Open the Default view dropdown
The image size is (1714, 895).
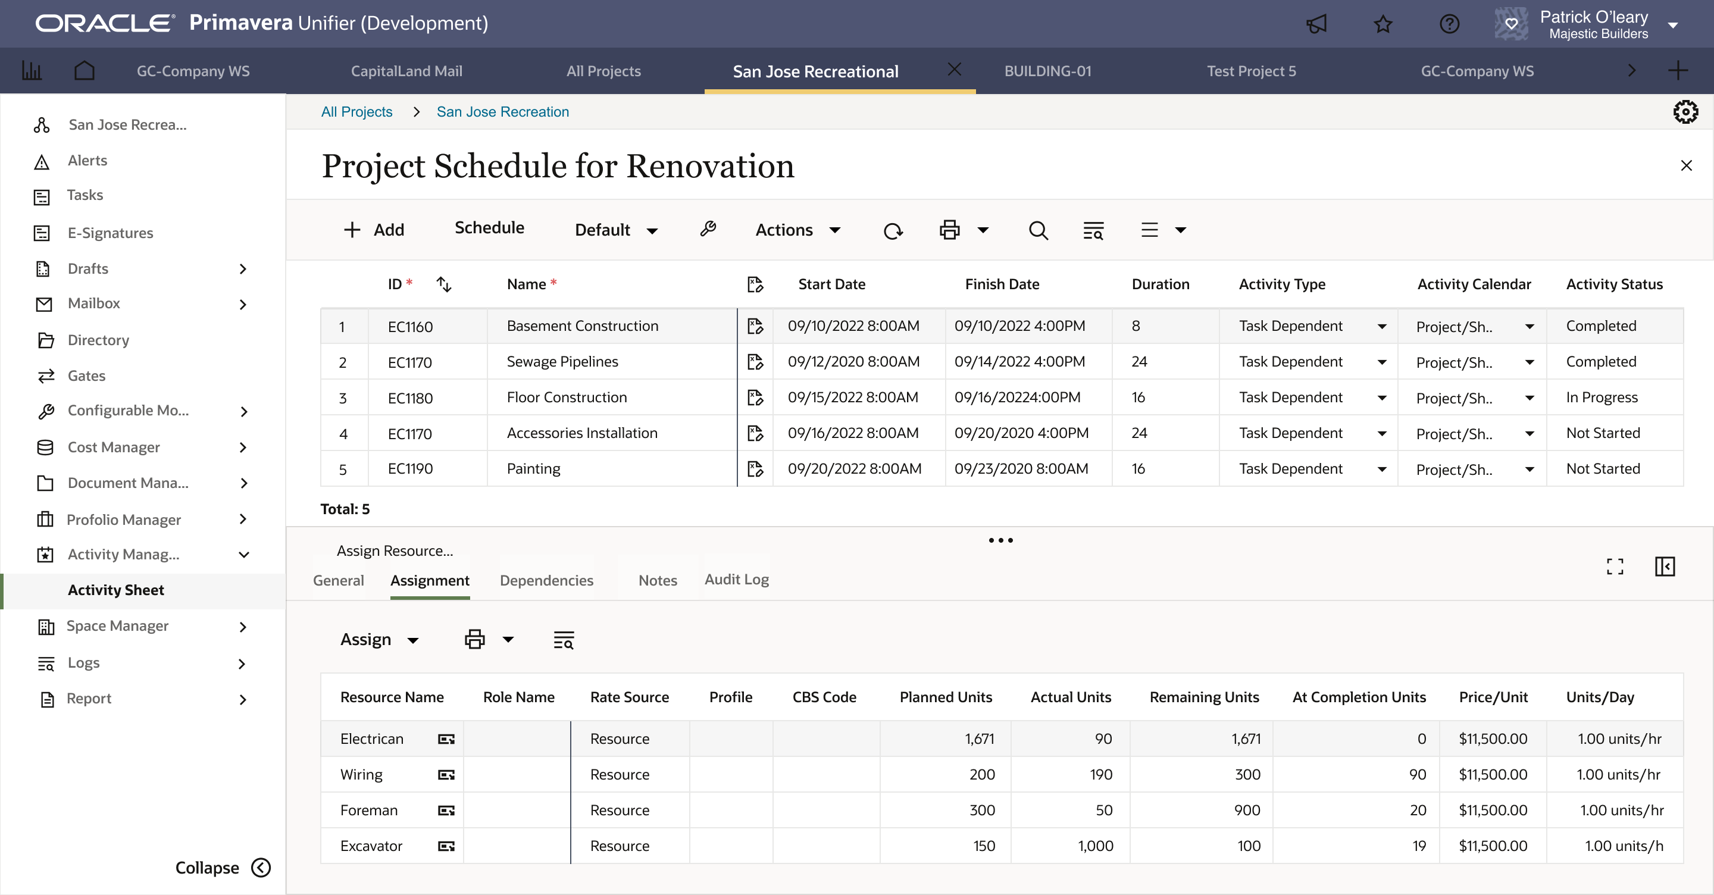[616, 230]
